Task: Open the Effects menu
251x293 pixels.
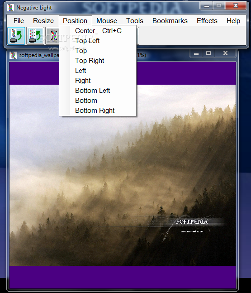Action: [207, 21]
